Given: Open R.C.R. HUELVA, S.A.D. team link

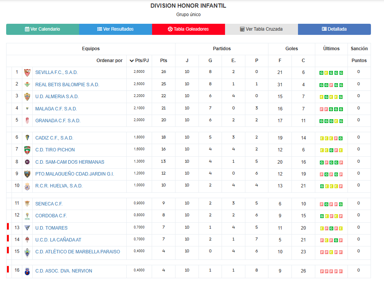Looking at the screenshot, I should pyautogui.click(x=59, y=186).
